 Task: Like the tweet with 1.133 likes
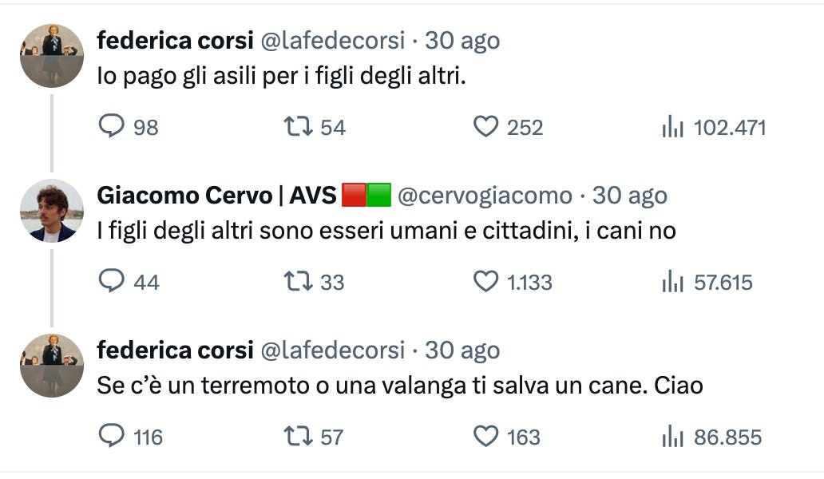click(x=485, y=281)
